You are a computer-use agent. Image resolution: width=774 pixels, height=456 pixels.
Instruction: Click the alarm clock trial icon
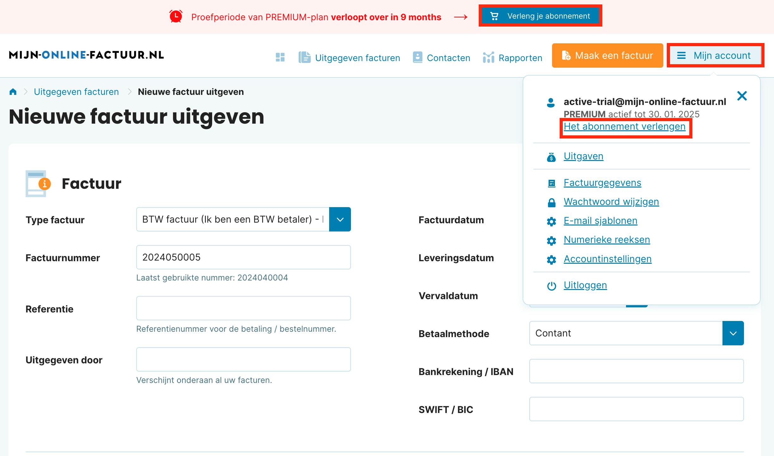[176, 16]
